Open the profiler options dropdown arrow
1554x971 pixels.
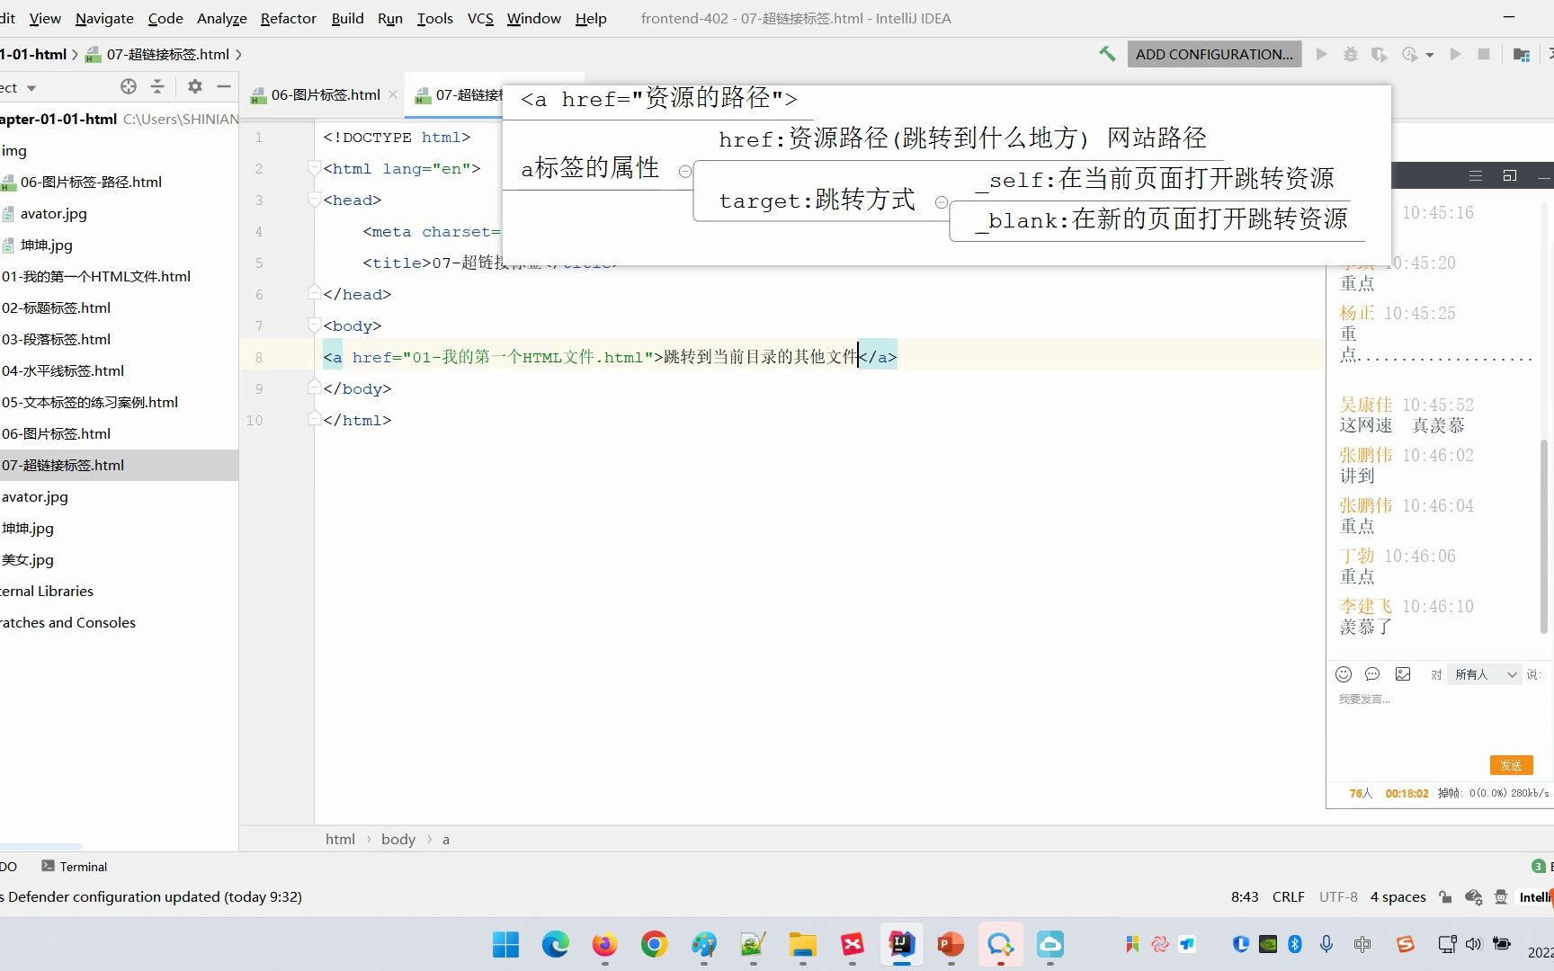[1430, 55]
